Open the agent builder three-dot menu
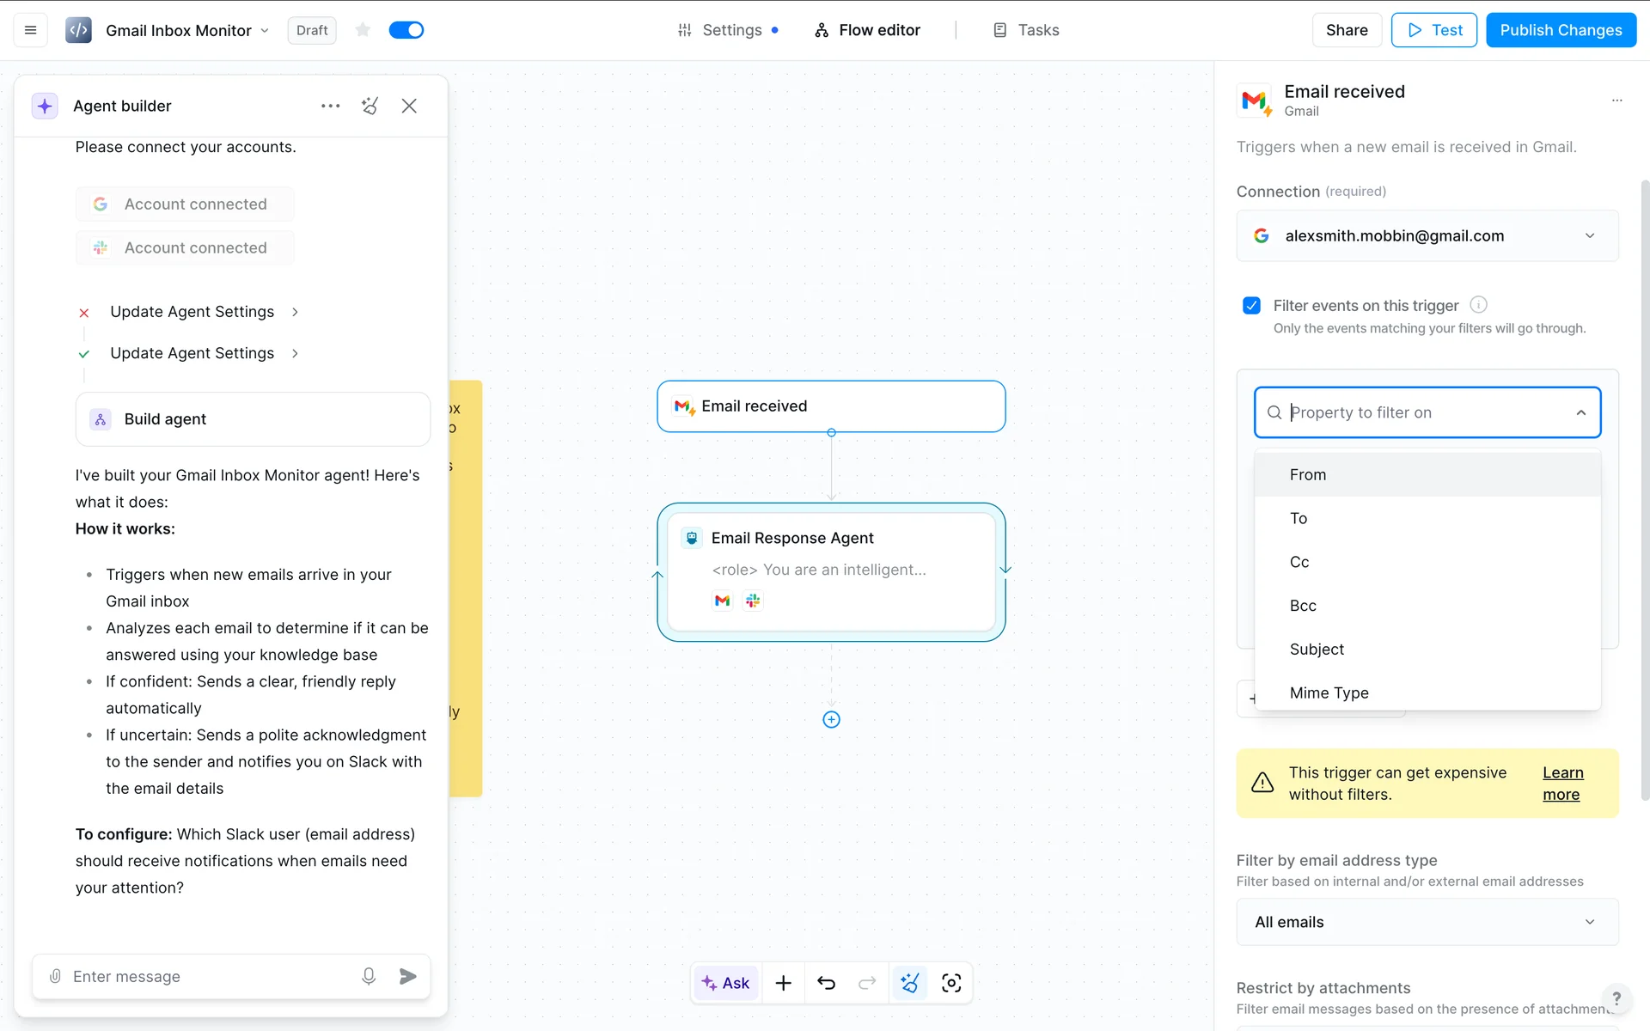The width and height of the screenshot is (1650, 1031). [x=330, y=106]
